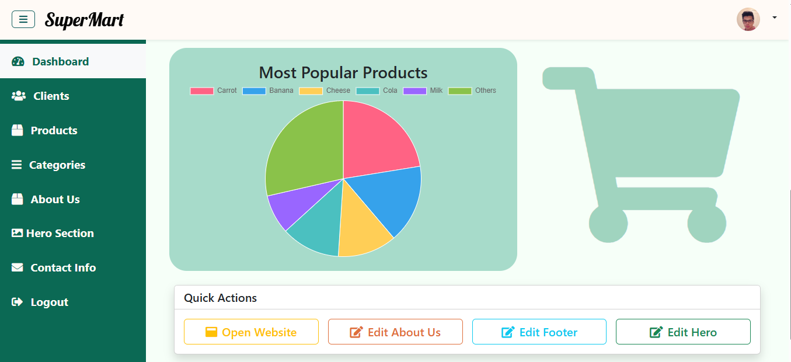The width and height of the screenshot is (791, 362).
Task: Click the Logout arrow icon
Action: 18,302
